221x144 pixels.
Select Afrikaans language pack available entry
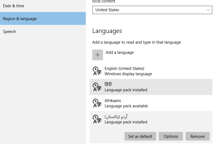click(151, 103)
